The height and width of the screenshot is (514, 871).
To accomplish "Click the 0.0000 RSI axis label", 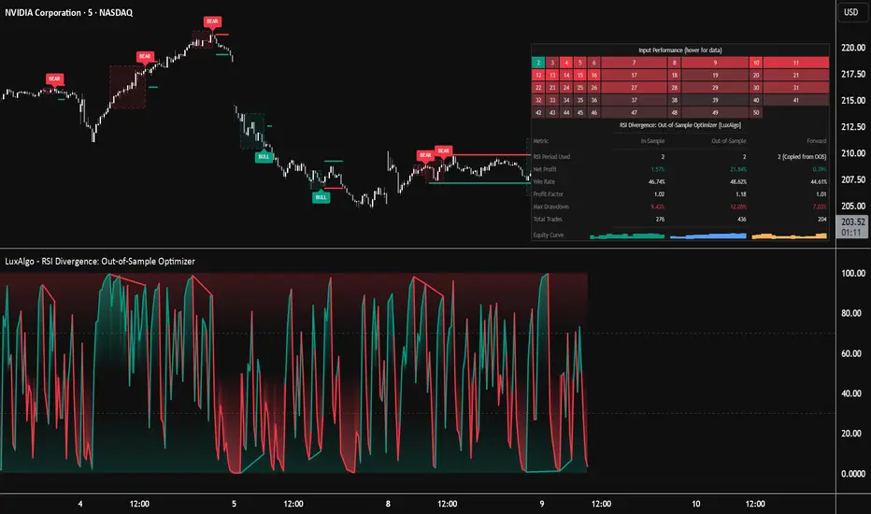I will click(x=853, y=474).
